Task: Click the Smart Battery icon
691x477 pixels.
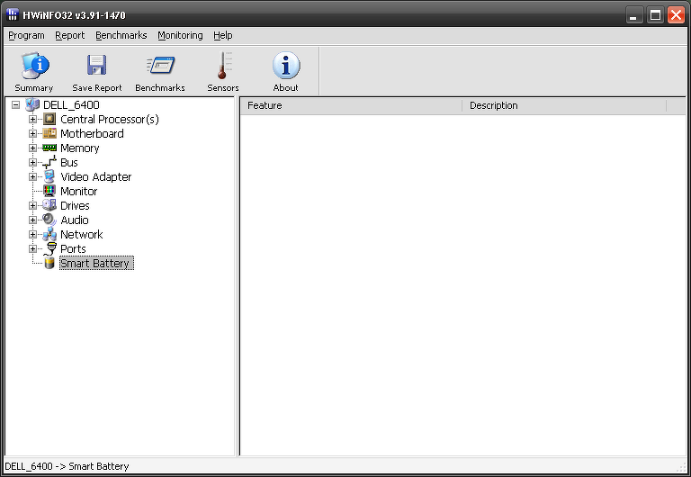Action: click(x=49, y=263)
